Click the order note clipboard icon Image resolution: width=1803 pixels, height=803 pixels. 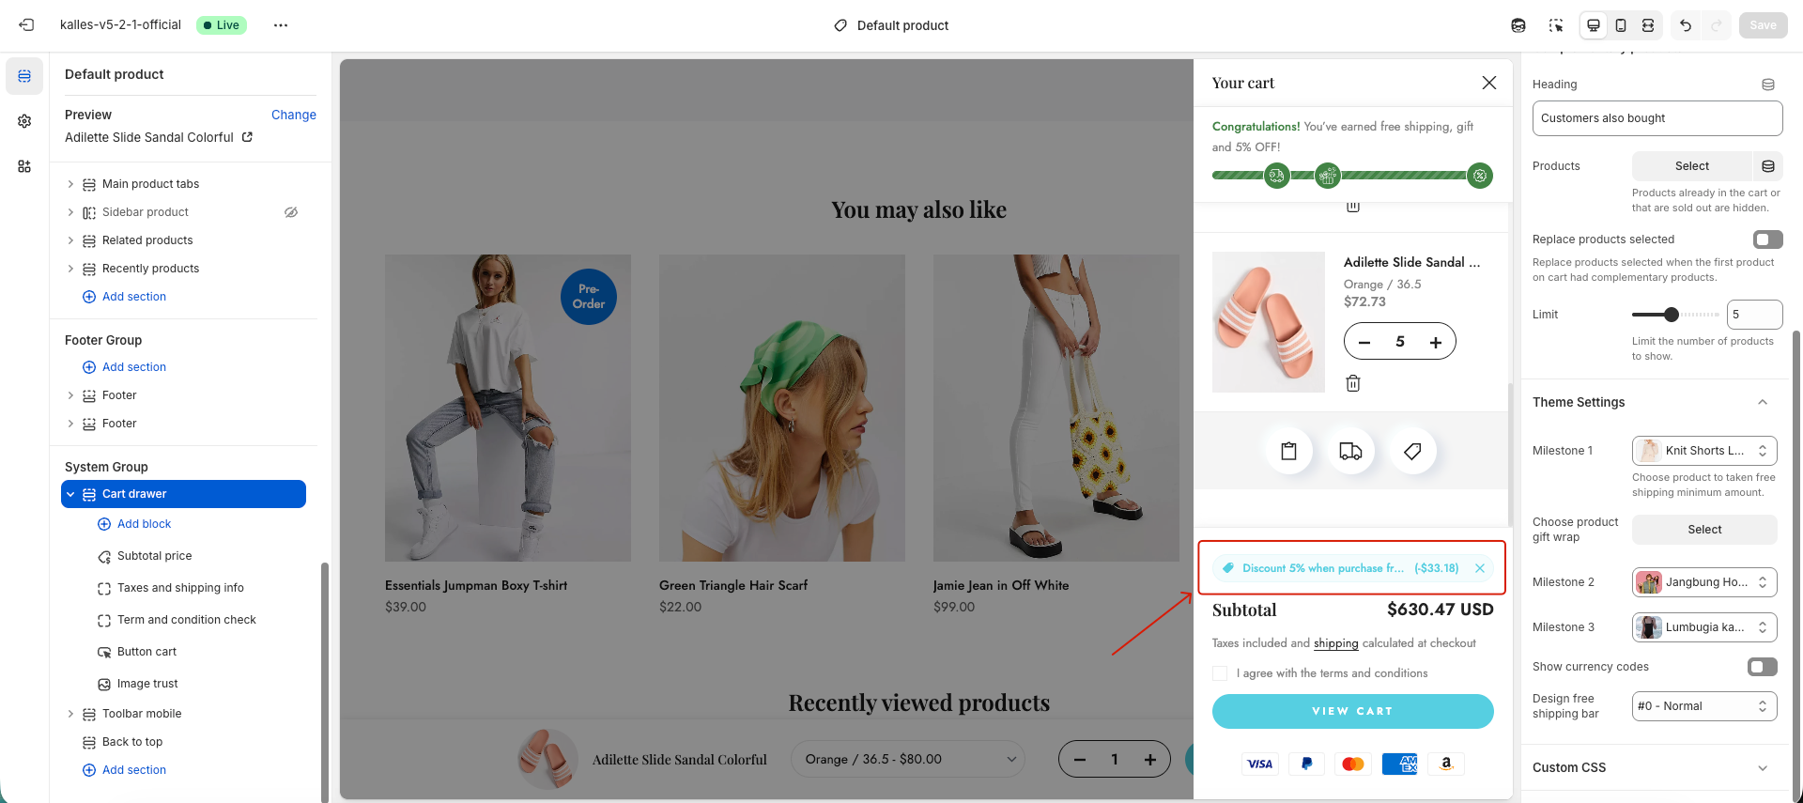pyautogui.click(x=1288, y=452)
